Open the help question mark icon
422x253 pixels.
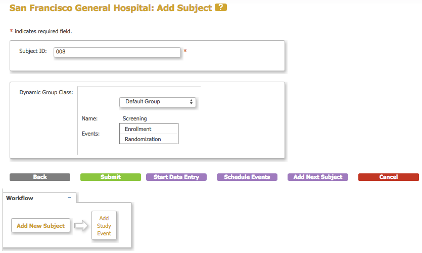click(x=220, y=8)
